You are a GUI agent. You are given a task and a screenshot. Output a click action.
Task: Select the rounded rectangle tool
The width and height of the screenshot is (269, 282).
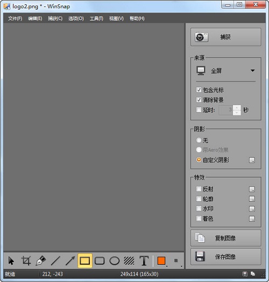[x=100, y=260]
